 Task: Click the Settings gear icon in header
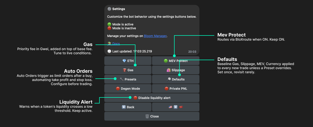pos(109,9)
